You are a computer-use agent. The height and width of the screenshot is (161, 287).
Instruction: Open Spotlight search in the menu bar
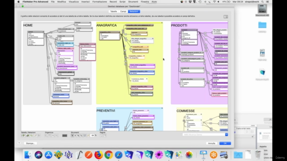pos(262,2)
